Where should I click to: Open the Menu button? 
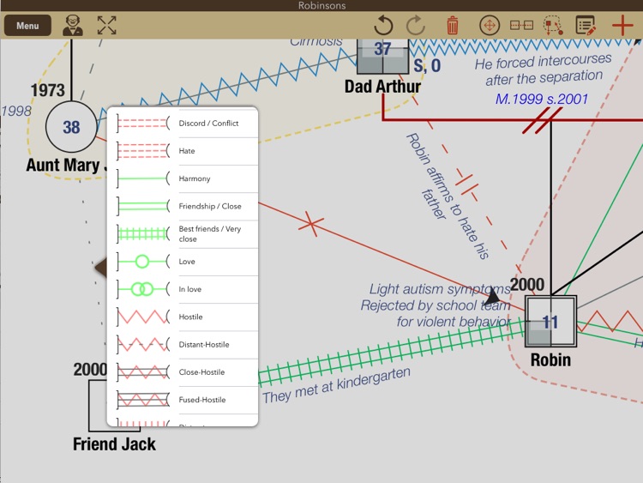pos(27,26)
